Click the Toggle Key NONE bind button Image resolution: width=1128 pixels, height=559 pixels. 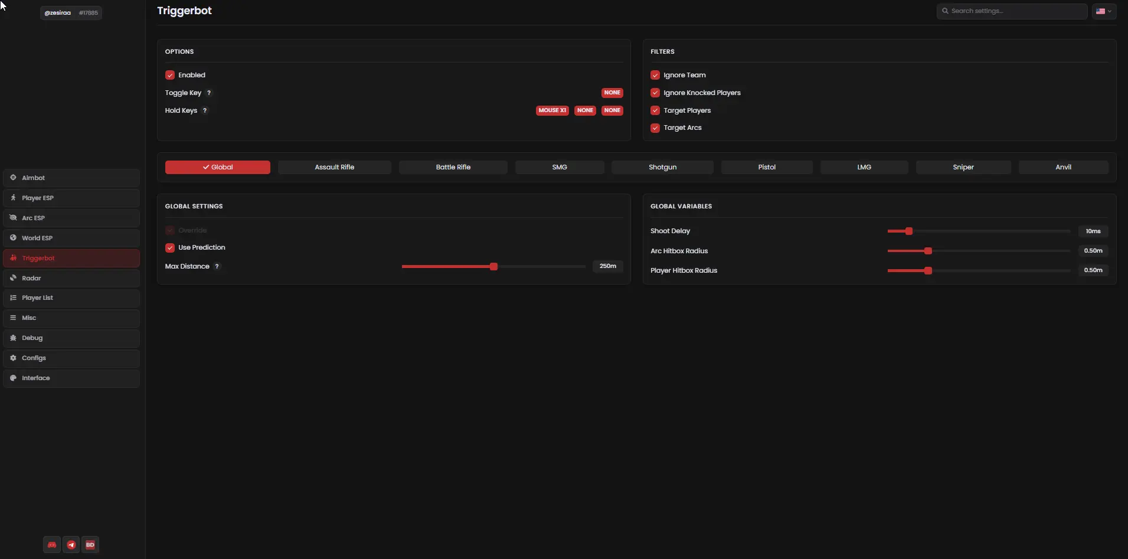tap(612, 93)
